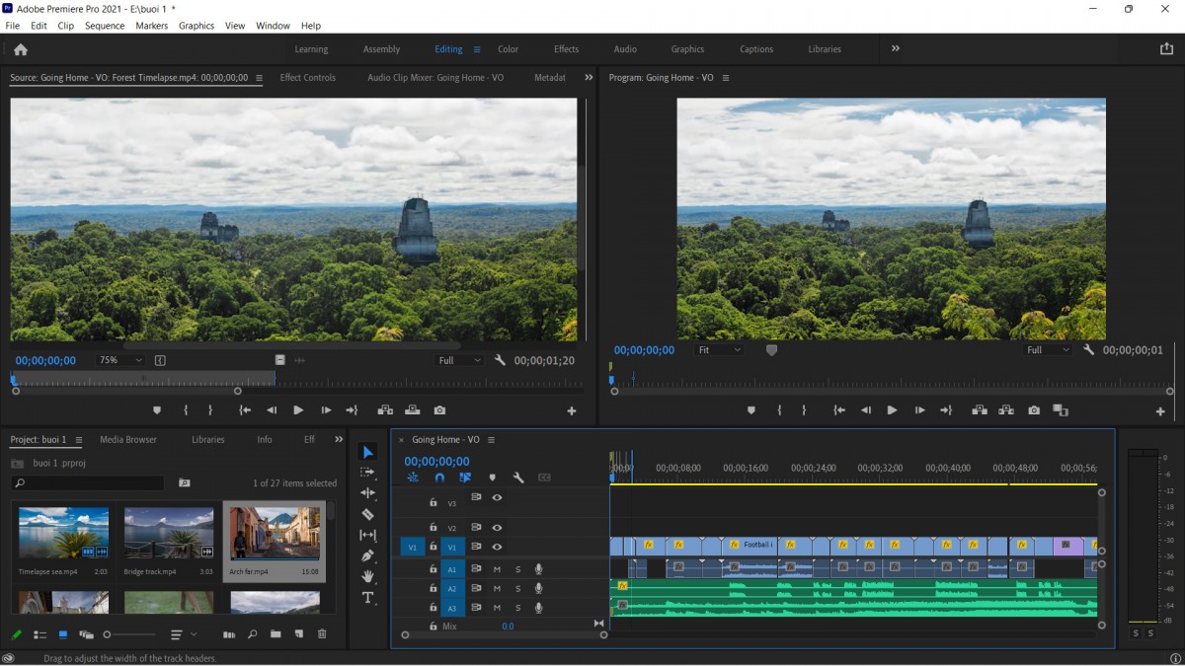
Task: Open the Markers menu
Action: pyautogui.click(x=151, y=26)
